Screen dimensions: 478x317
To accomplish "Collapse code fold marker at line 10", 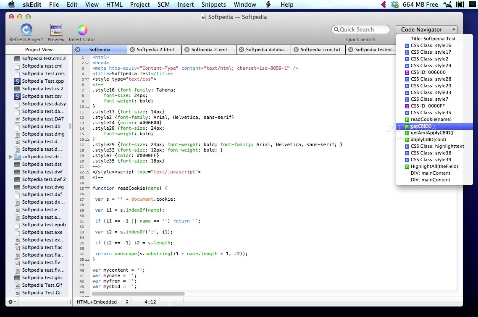I will (87, 107).
